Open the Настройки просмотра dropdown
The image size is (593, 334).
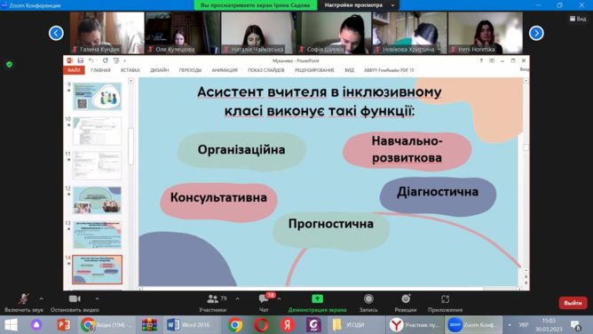359,5
